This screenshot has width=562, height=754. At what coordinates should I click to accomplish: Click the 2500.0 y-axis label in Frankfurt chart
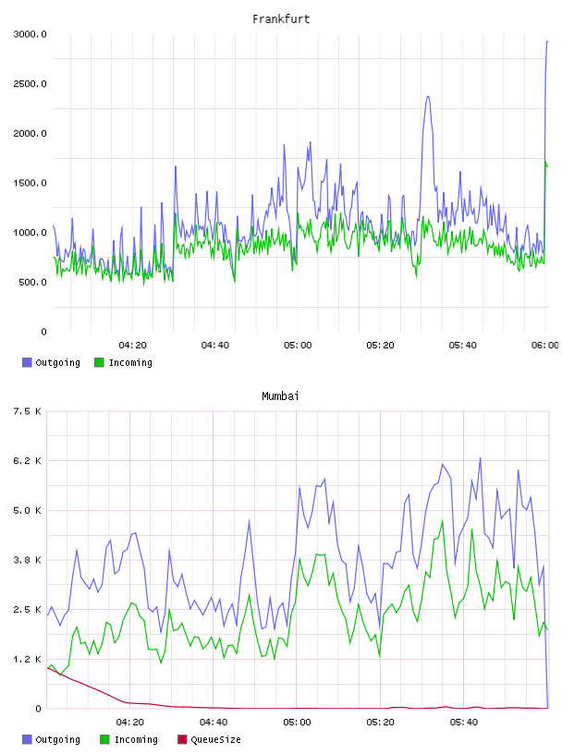30,84
